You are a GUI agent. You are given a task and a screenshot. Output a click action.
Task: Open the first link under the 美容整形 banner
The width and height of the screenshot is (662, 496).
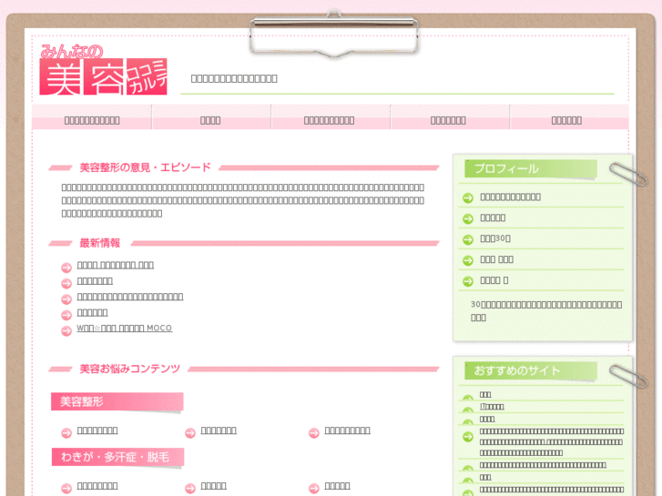[97, 430]
